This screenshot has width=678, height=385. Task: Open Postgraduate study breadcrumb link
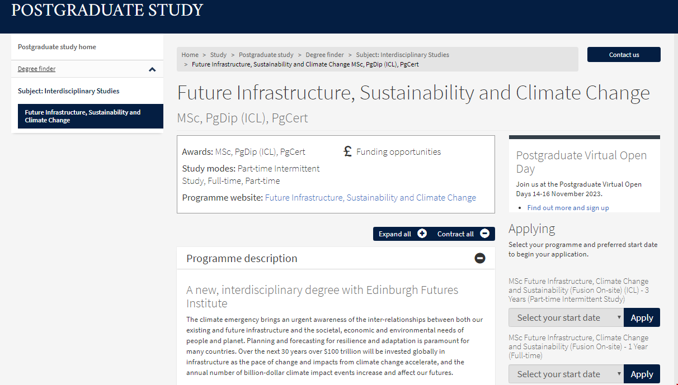tap(266, 55)
